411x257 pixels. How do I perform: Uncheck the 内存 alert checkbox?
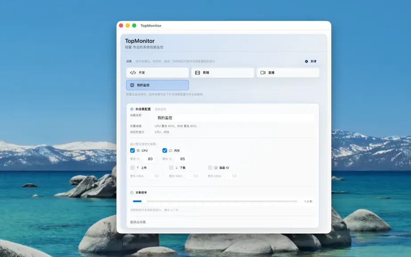[164, 150]
